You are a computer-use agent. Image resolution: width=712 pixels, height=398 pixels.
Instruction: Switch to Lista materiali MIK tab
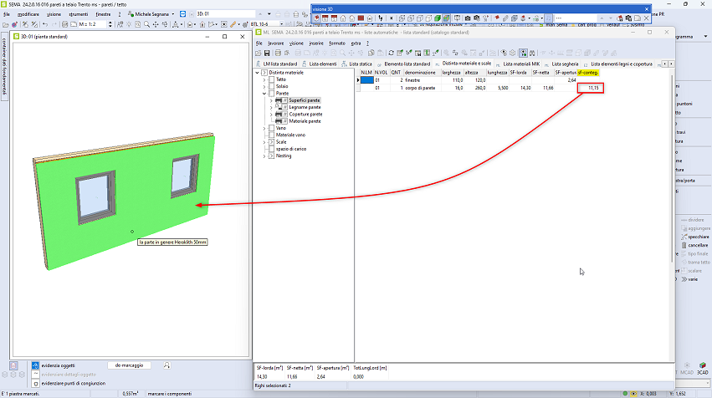click(x=521, y=64)
